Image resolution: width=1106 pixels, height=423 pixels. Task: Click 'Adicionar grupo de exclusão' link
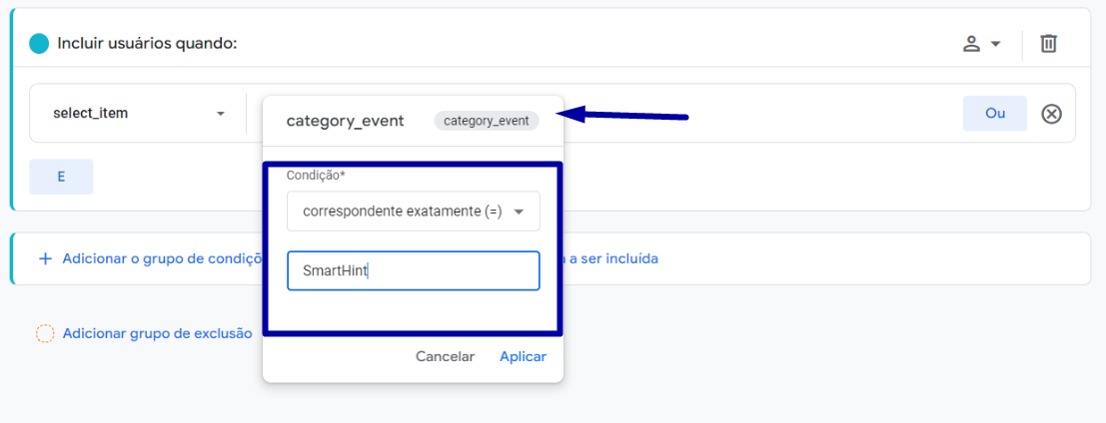click(157, 333)
